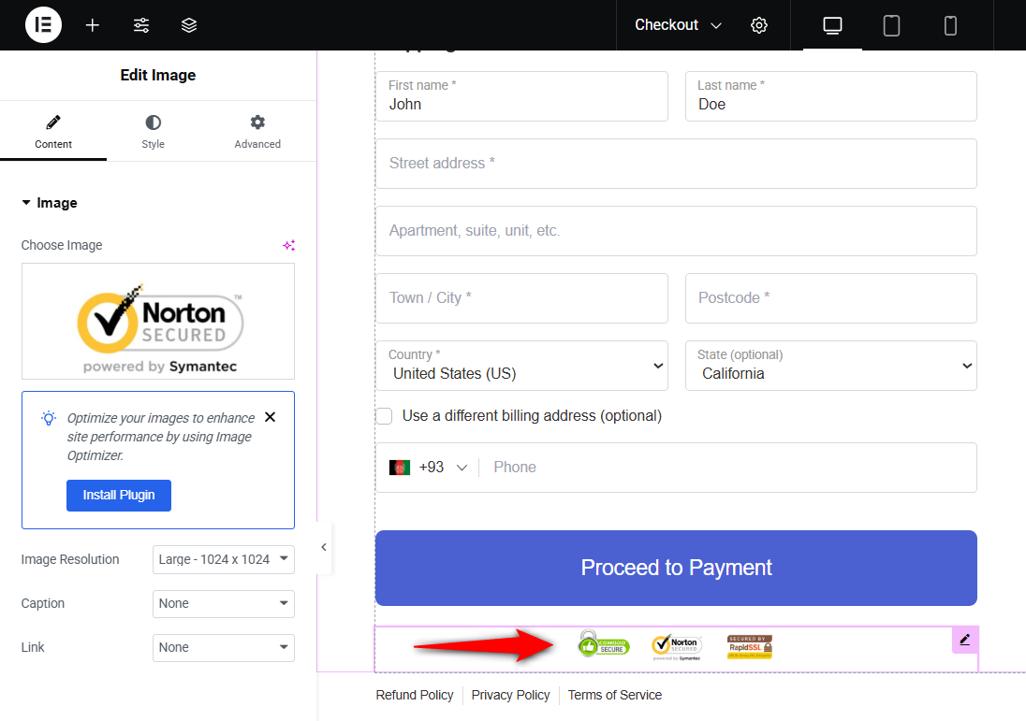Screen dimensions: 1026x721
Task: Dismiss the Image Optimizer notice
Action: 270,417
